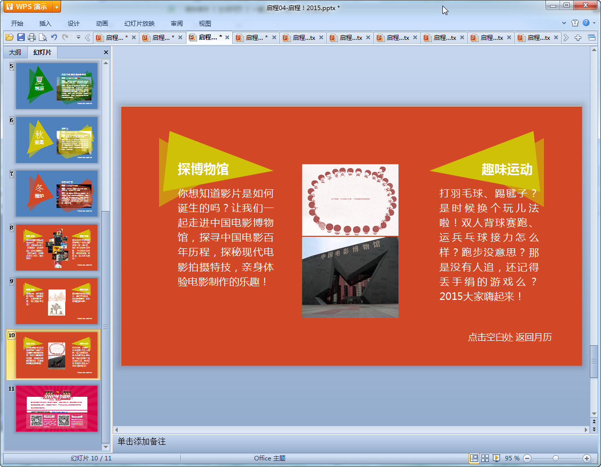Image resolution: width=601 pixels, height=467 pixels.
Task: Close the slide thumbnail panel
Action: click(x=106, y=52)
